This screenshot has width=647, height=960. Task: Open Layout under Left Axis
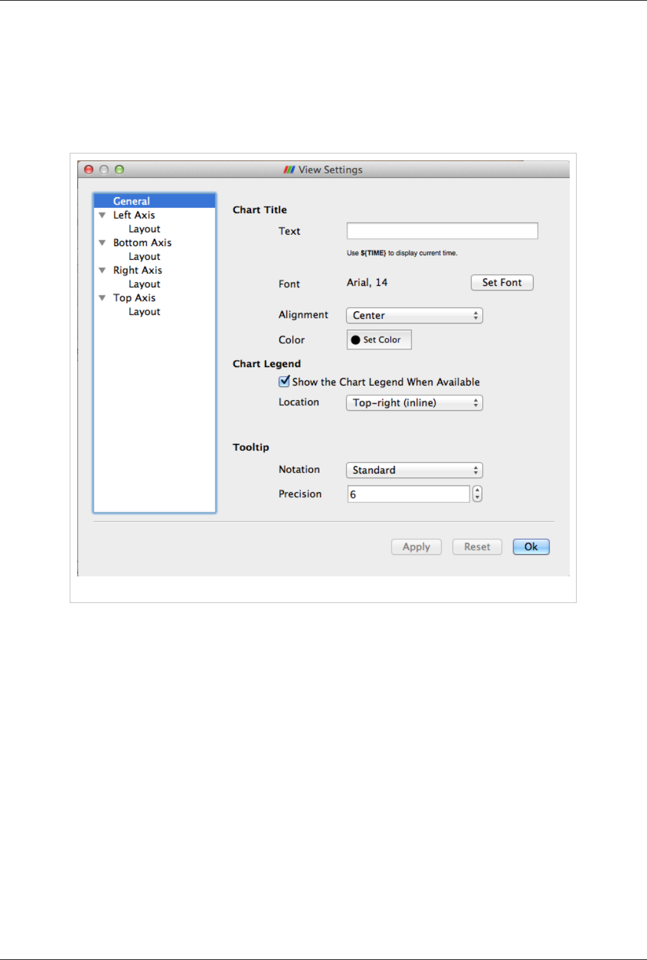tap(144, 229)
